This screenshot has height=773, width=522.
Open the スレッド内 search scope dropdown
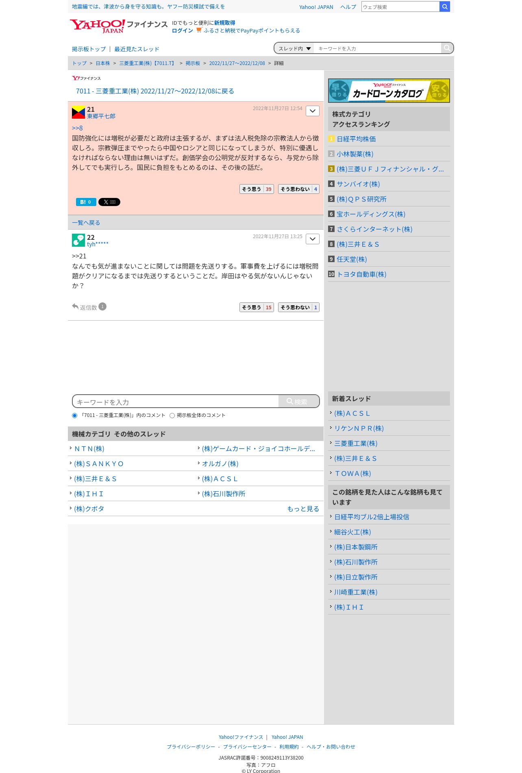coord(294,48)
